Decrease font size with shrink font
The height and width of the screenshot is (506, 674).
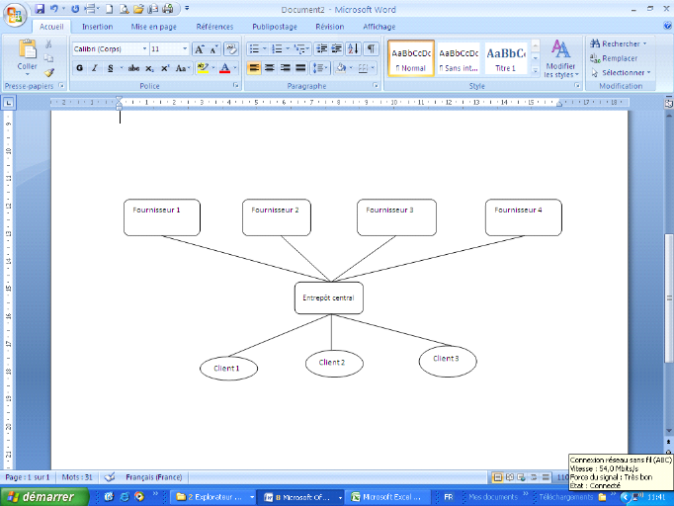(214, 49)
